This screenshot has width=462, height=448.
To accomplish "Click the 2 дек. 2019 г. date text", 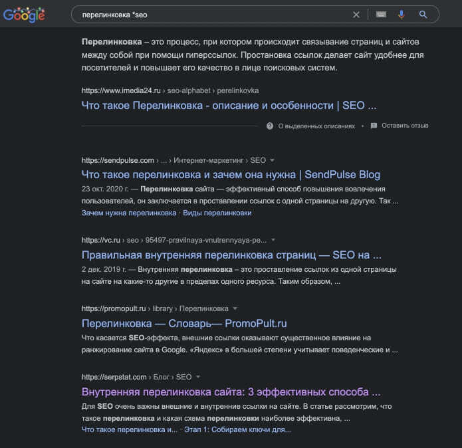I will [x=104, y=269].
